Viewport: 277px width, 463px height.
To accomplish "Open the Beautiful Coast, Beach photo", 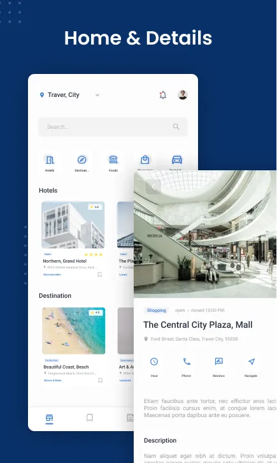I will (x=74, y=331).
